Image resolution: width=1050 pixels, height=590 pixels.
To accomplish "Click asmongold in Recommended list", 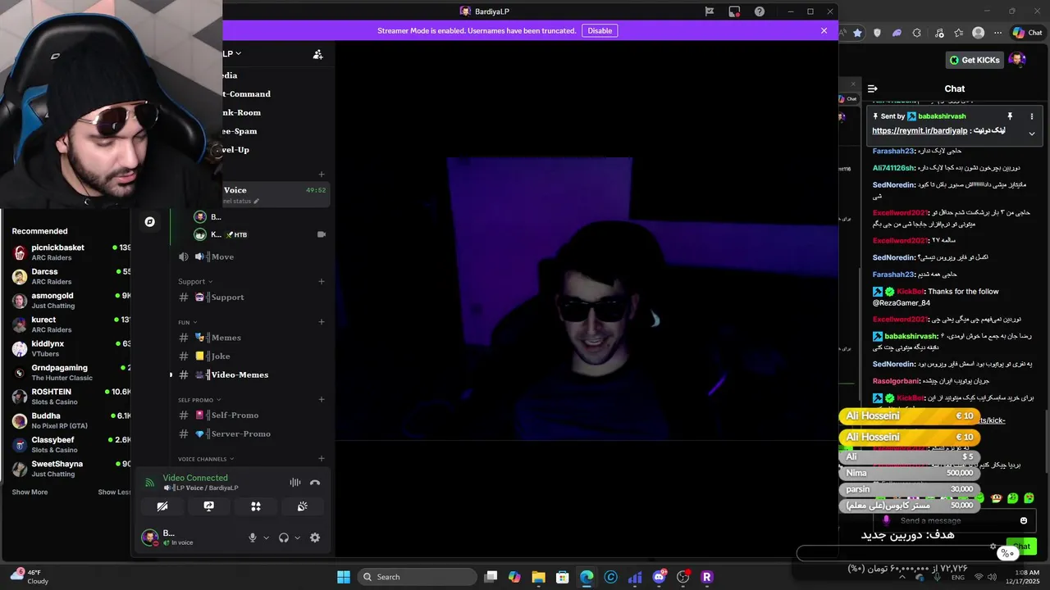I will (x=71, y=301).
